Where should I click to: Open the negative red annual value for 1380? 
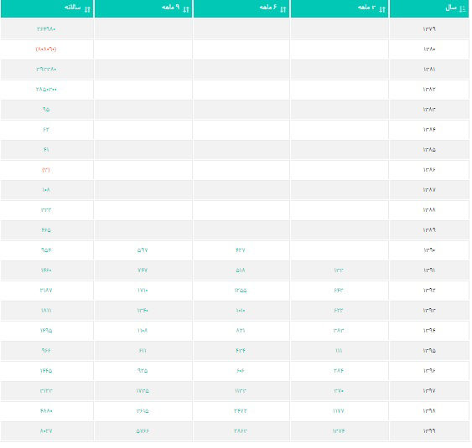click(46, 49)
